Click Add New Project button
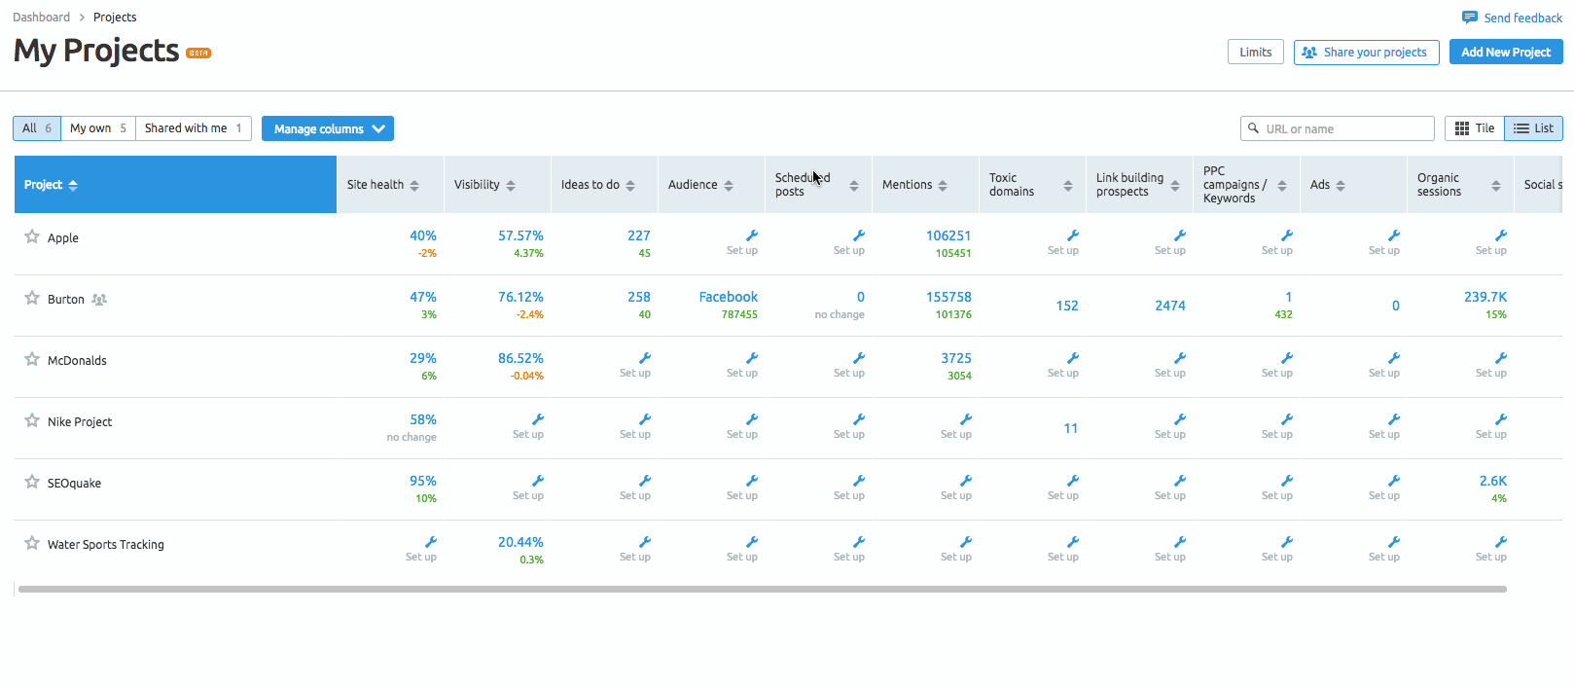Viewport: 1574px width, 686px height. (x=1506, y=52)
